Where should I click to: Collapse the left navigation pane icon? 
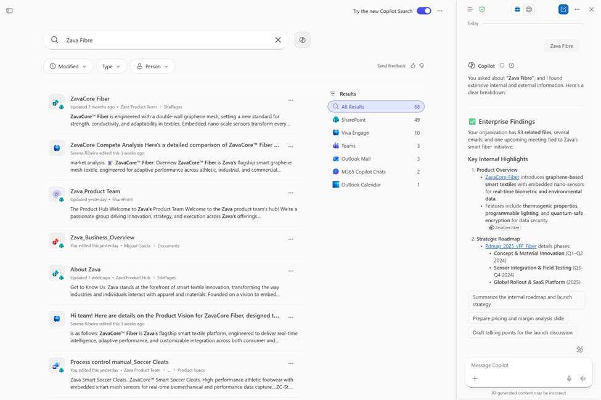9,10
